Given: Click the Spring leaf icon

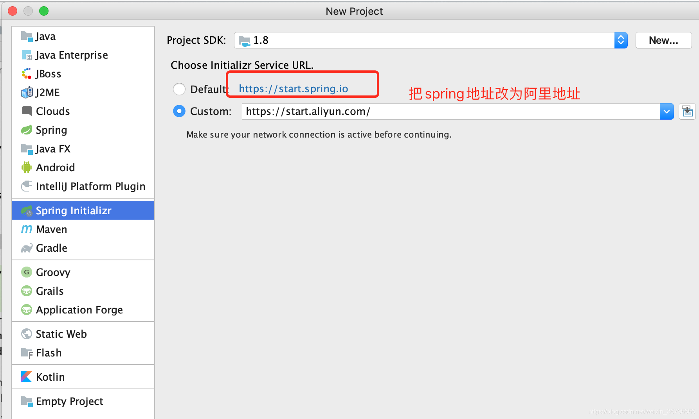Looking at the screenshot, I should coord(27,130).
